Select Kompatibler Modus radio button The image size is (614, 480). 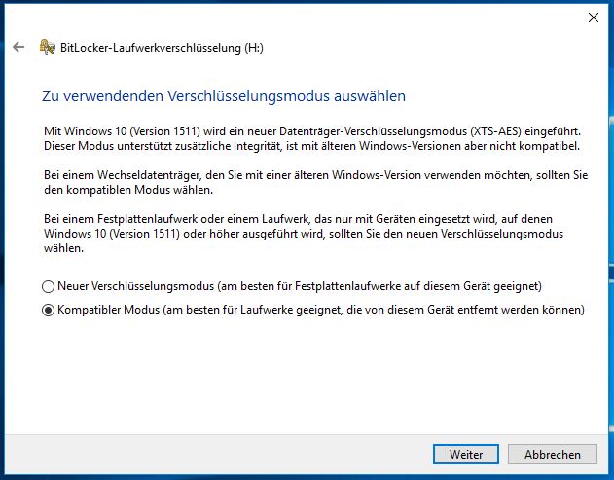[48, 310]
